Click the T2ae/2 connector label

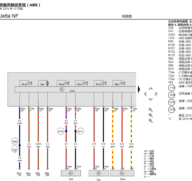click(69, 167)
